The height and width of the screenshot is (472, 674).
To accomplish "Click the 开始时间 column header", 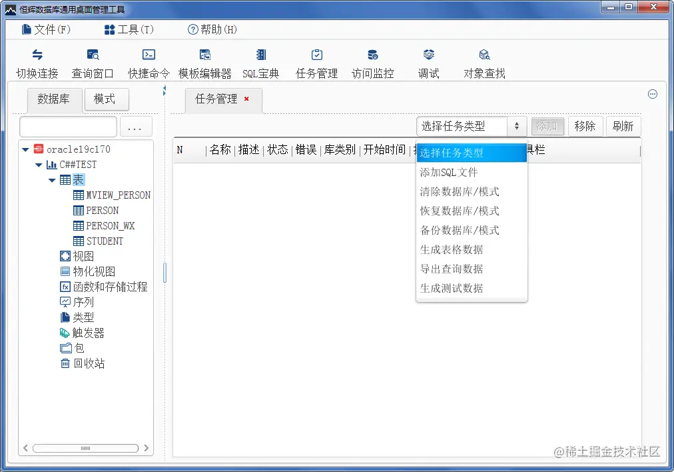I will tap(384, 150).
